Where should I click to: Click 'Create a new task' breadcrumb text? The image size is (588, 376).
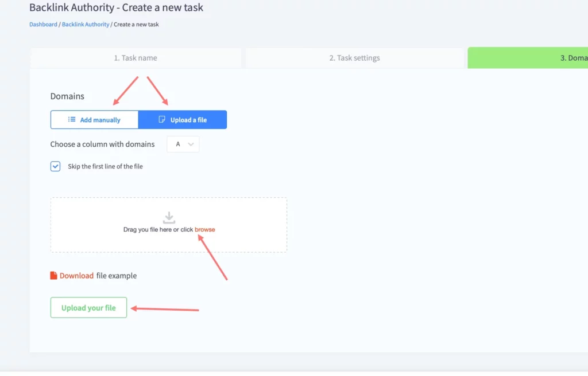tap(136, 24)
